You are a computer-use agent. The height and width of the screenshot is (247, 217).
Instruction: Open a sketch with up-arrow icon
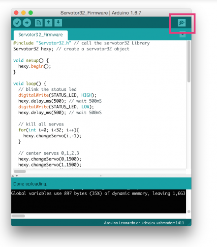pos(48,23)
